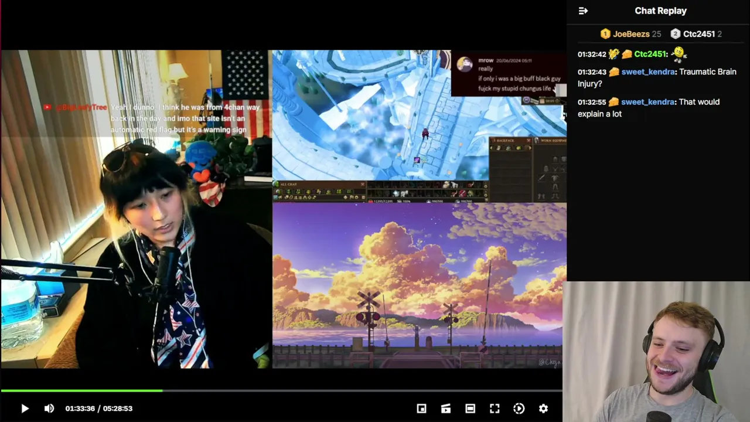Open the player settings gear
The height and width of the screenshot is (422, 750).
(543, 409)
